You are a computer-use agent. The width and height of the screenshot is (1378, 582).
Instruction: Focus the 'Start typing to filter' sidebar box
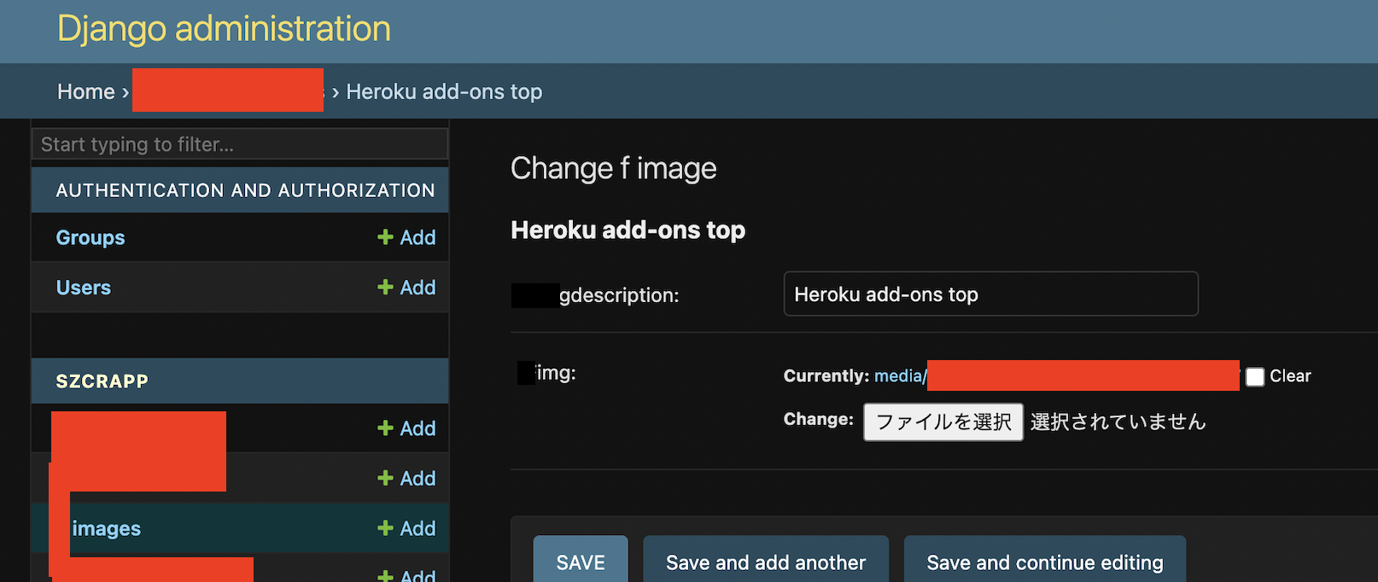point(240,144)
